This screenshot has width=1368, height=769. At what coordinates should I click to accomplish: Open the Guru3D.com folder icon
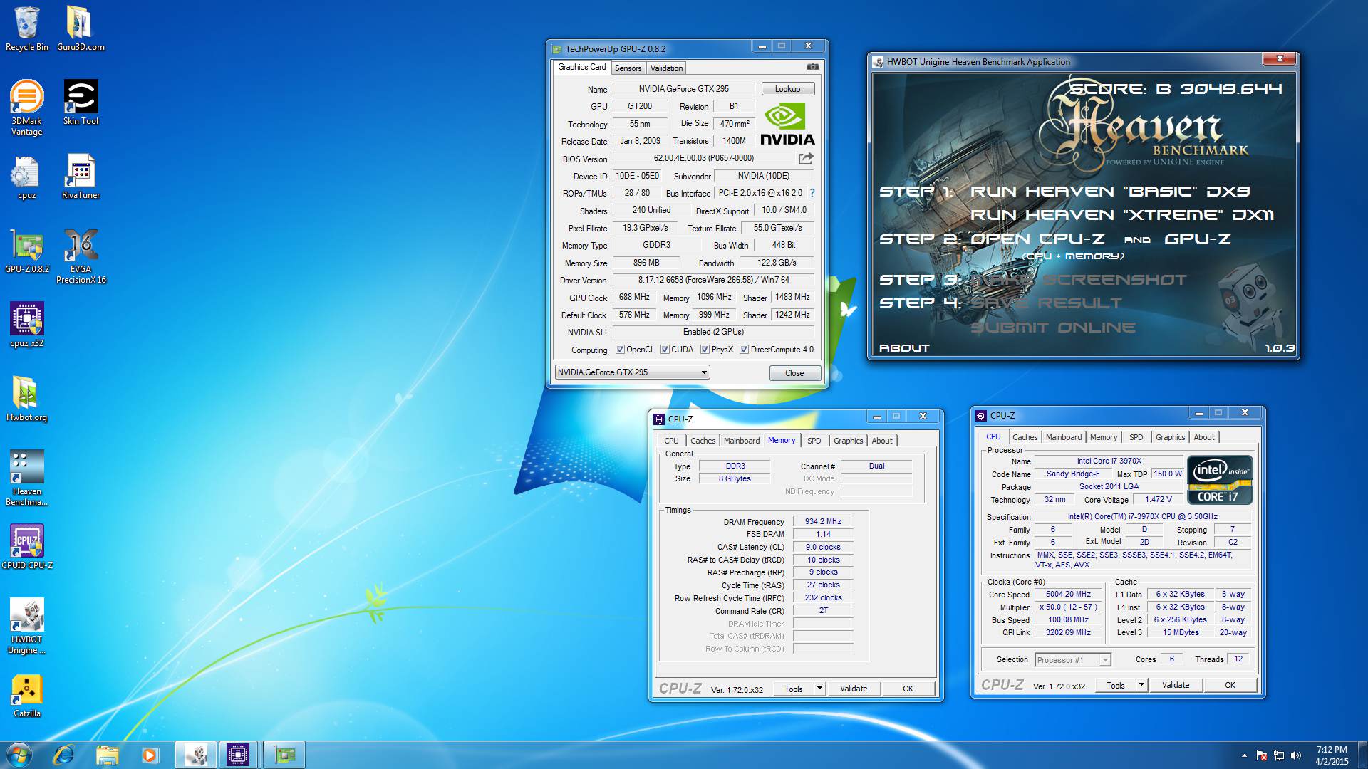(x=81, y=28)
